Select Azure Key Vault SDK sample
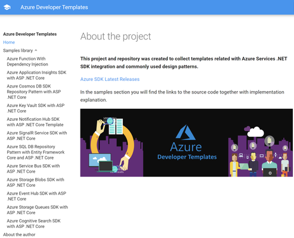The image size is (294, 238). (36, 108)
